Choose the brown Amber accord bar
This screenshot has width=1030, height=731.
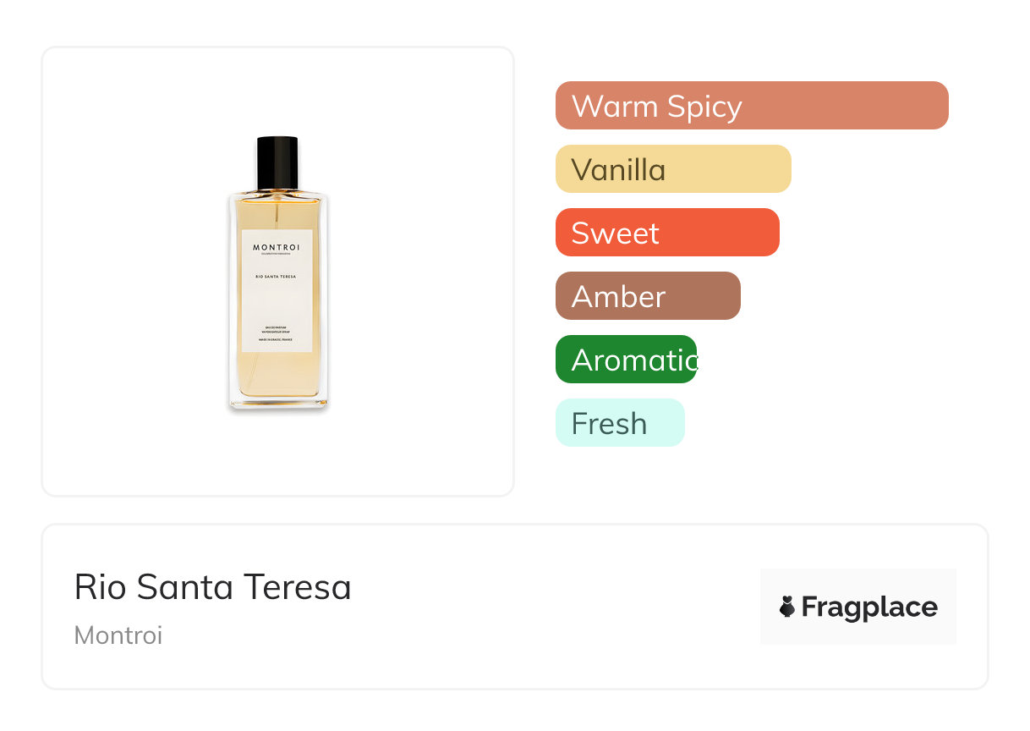[x=647, y=296]
